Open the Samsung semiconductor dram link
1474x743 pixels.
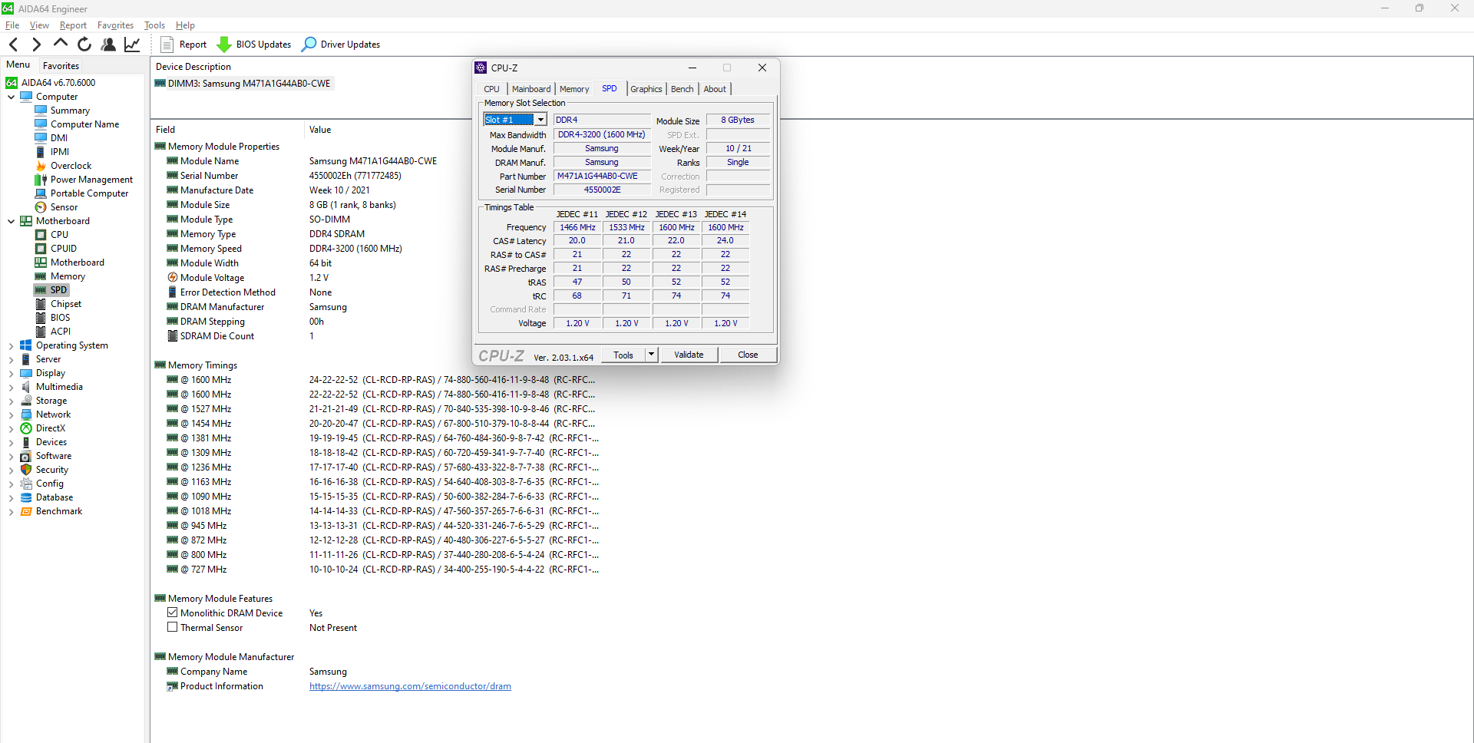[x=410, y=686]
